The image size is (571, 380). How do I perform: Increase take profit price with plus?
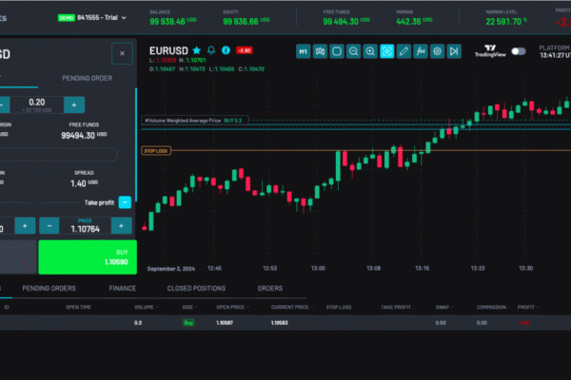[x=121, y=225]
